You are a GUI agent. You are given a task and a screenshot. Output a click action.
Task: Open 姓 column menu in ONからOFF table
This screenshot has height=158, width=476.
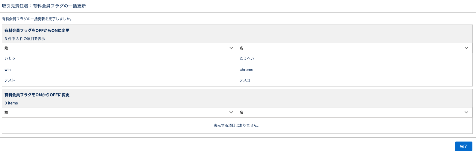coord(231,112)
